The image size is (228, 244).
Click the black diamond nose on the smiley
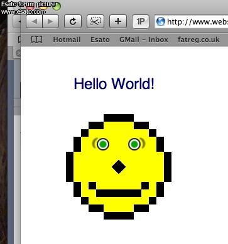click(119, 167)
